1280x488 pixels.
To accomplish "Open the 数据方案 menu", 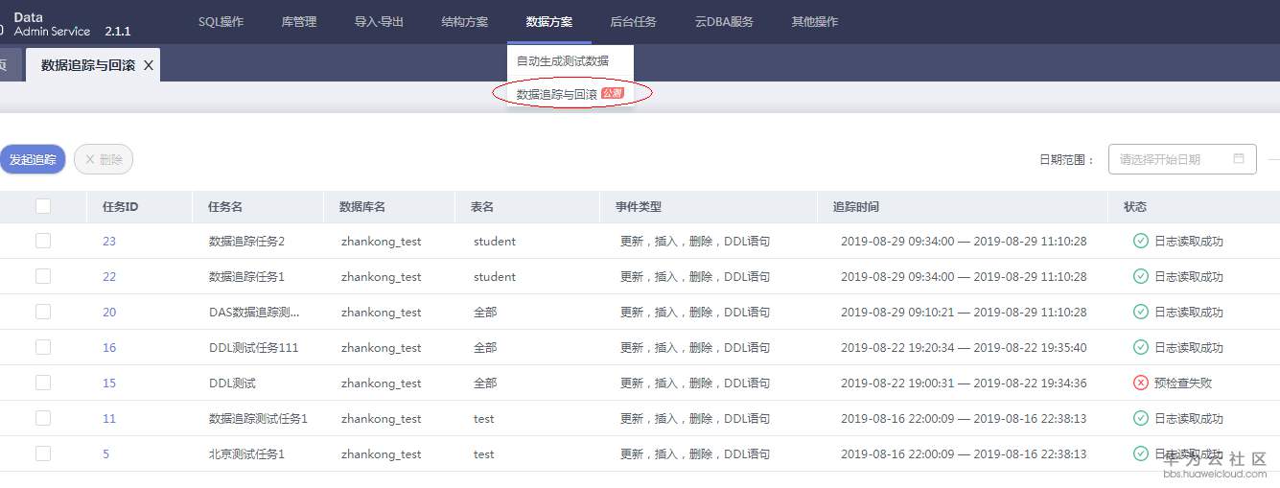I will pyautogui.click(x=549, y=21).
